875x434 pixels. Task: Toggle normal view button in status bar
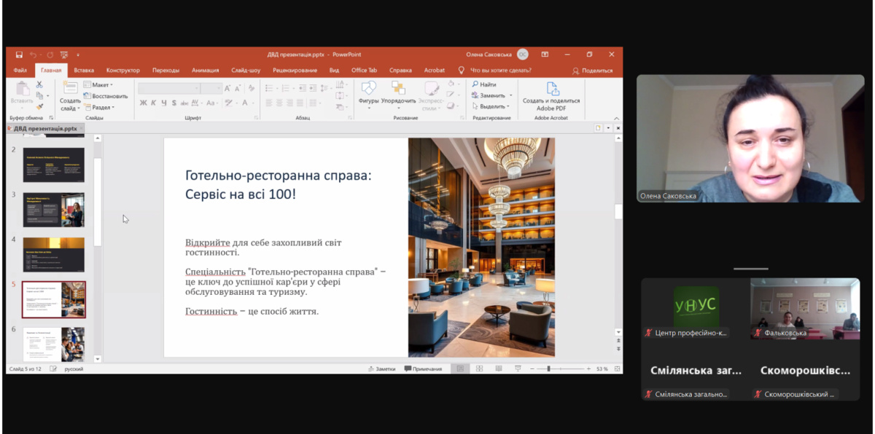point(460,369)
